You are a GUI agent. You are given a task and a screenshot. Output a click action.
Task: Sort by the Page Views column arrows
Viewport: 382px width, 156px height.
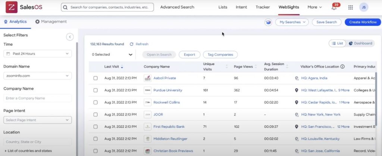coord(256,66)
